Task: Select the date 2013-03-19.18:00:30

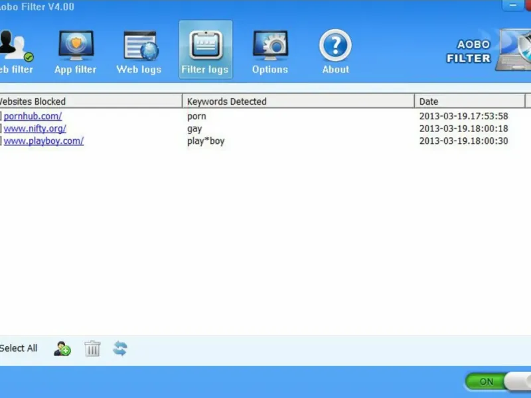Action: (463, 141)
